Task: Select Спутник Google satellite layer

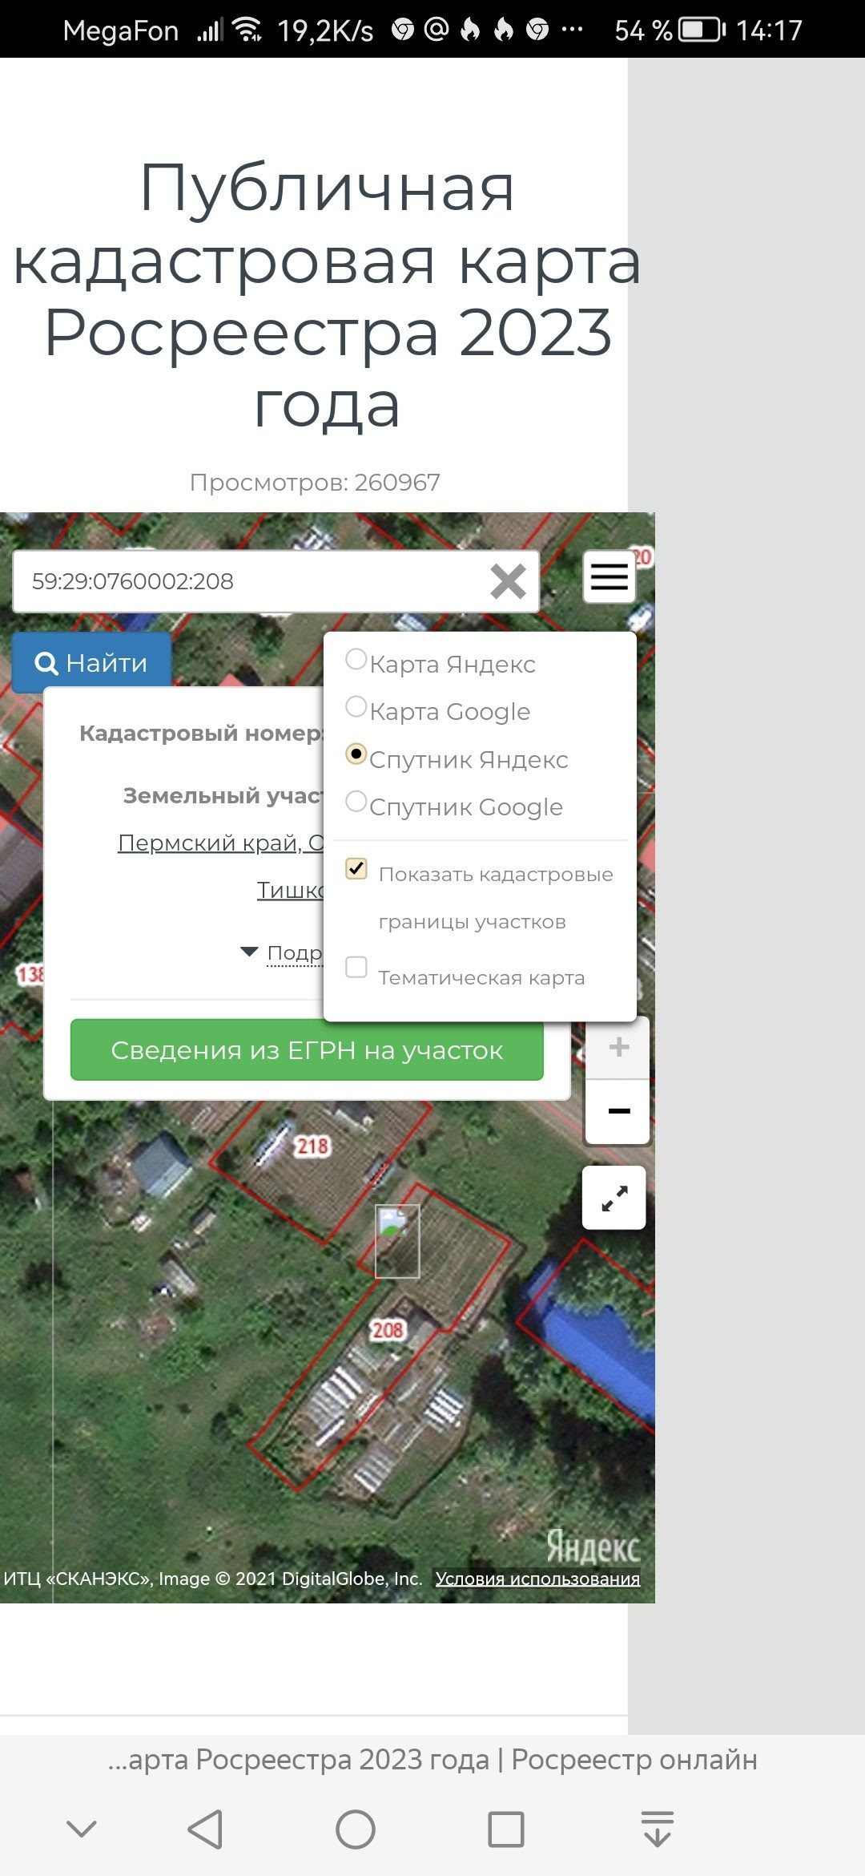Action: pos(356,802)
